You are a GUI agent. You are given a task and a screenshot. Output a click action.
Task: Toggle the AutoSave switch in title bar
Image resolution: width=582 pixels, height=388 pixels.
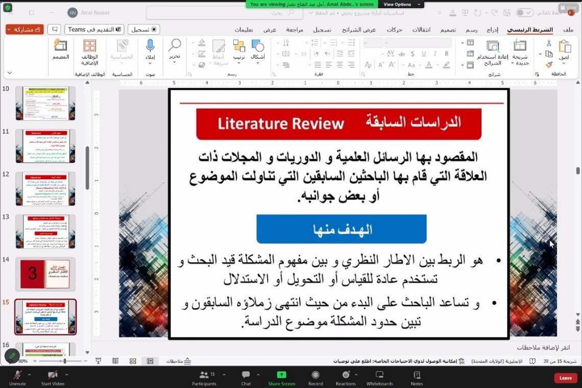point(524,12)
